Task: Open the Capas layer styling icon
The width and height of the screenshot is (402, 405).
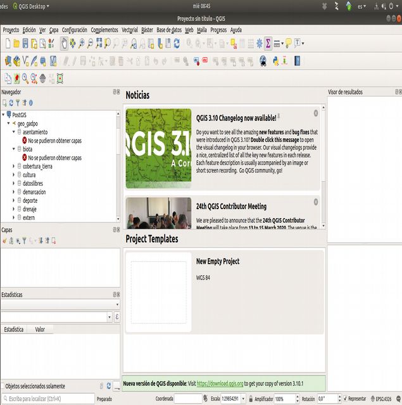Action: pos(4,241)
